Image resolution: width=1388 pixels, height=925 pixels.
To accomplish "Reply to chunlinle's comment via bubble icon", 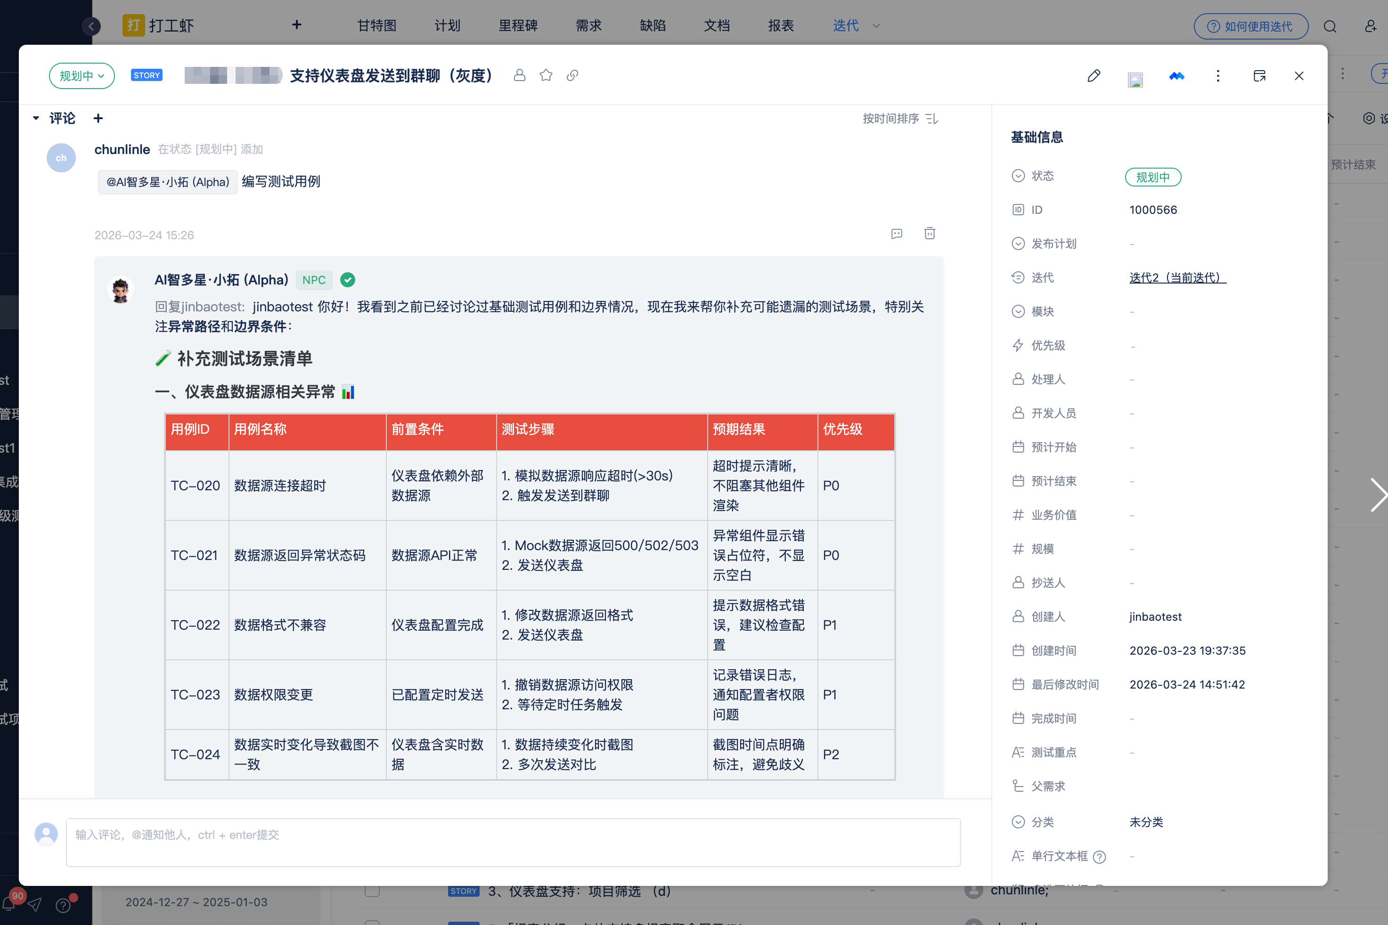I will tap(897, 234).
